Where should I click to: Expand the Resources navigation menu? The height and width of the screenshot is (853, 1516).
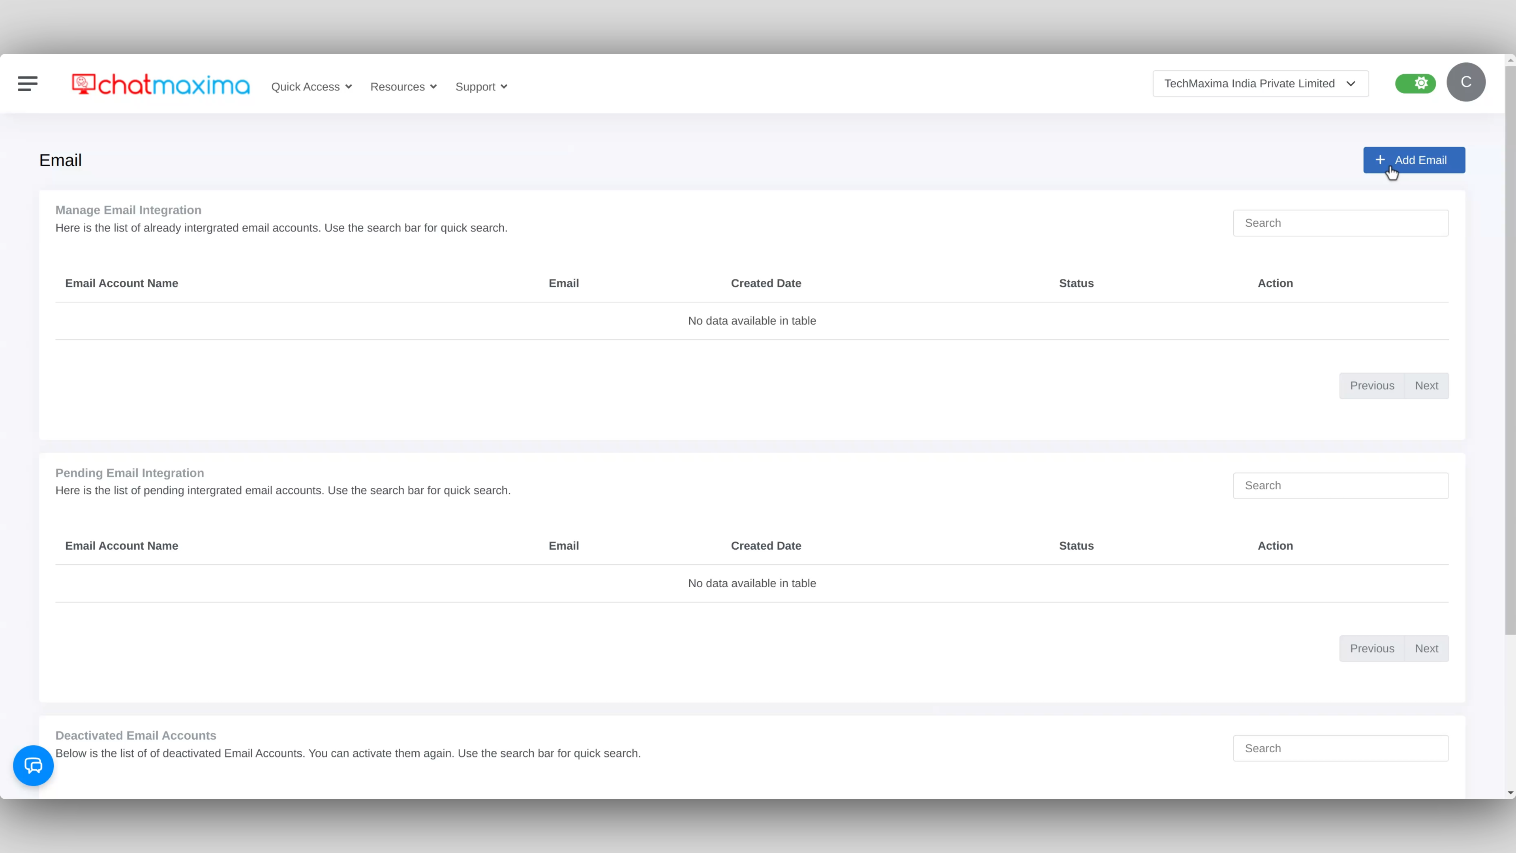click(x=404, y=86)
